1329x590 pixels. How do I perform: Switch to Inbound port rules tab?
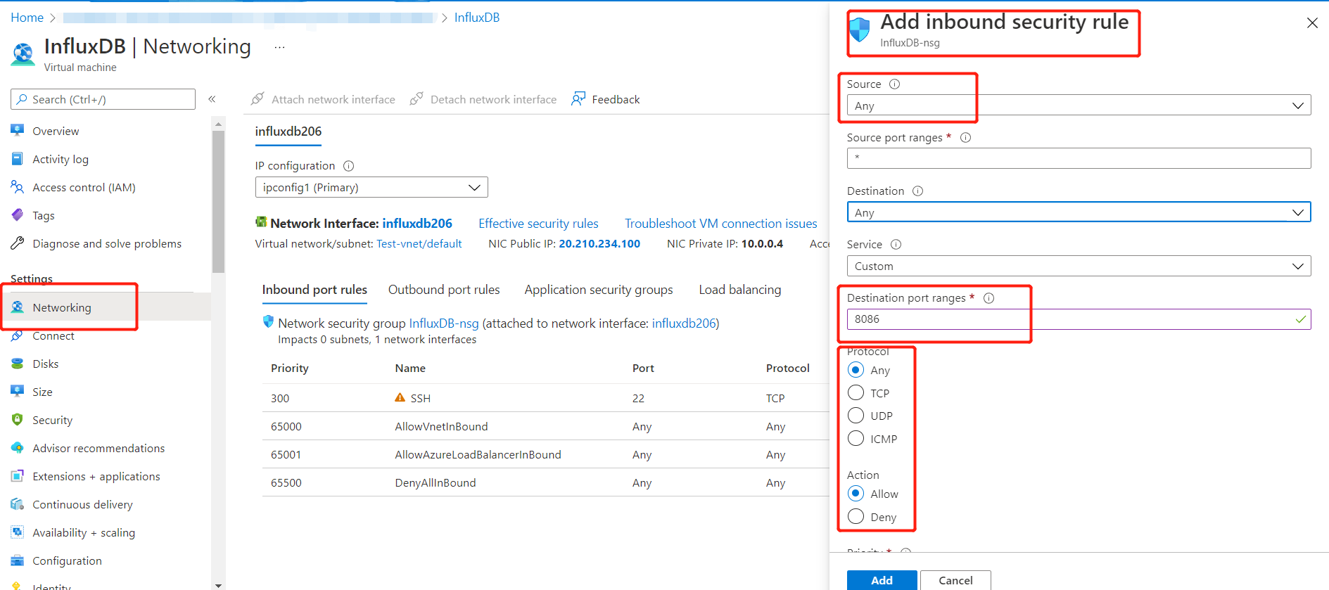(314, 290)
